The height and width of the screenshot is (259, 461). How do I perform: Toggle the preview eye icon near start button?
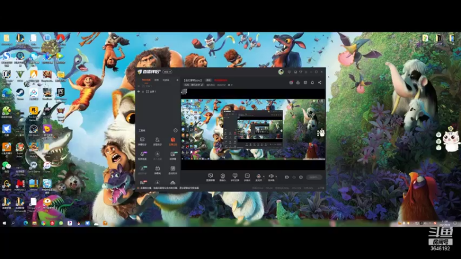(294, 177)
